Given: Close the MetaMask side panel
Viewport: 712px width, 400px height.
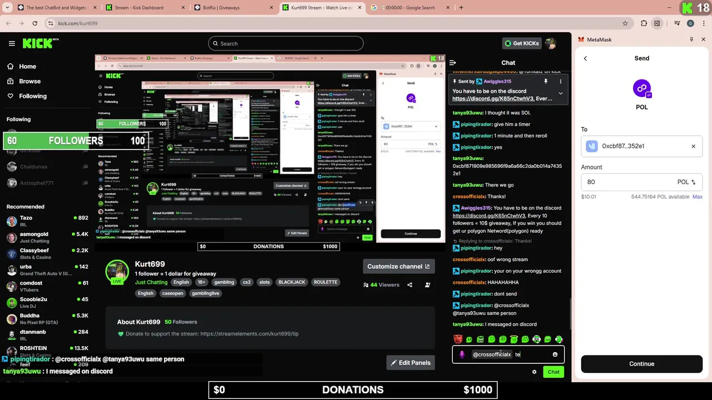Looking at the screenshot, I should pyautogui.click(x=704, y=39).
